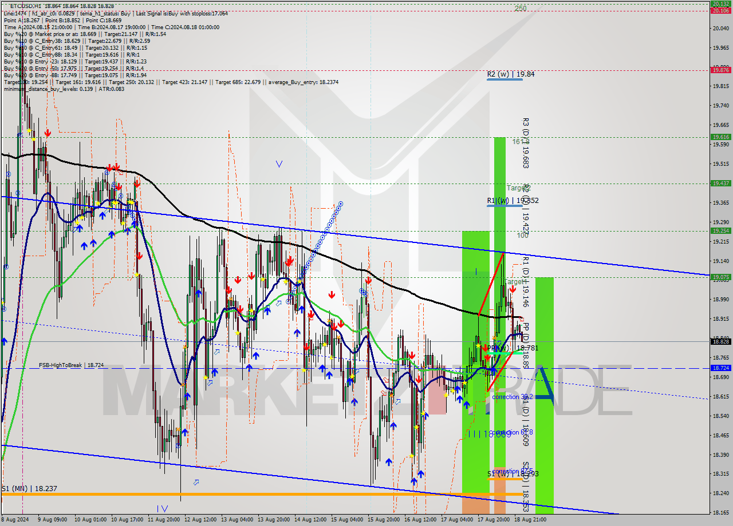733x526 pixels.
Task: Click the PP (w) | 18.781 pivot label
Action: tap(513, 348)
